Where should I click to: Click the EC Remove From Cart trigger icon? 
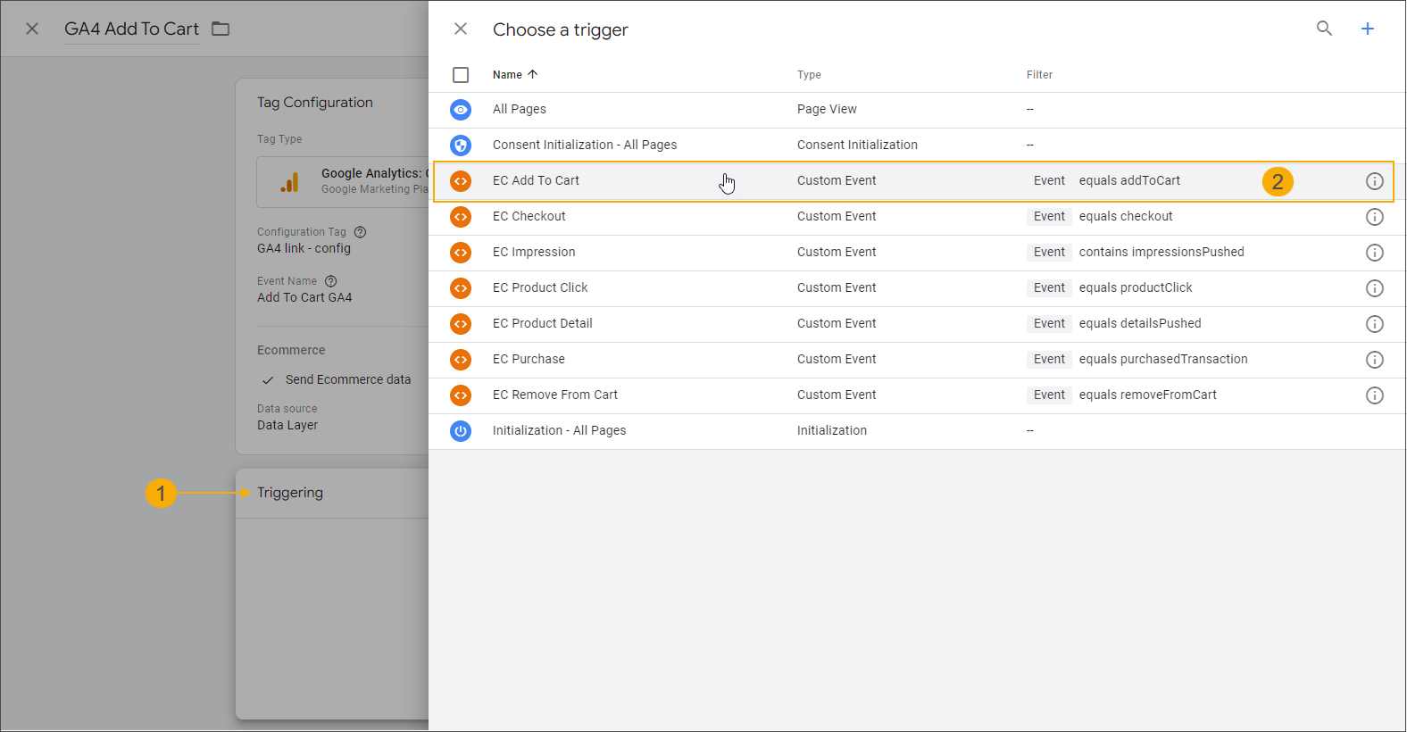461,395
